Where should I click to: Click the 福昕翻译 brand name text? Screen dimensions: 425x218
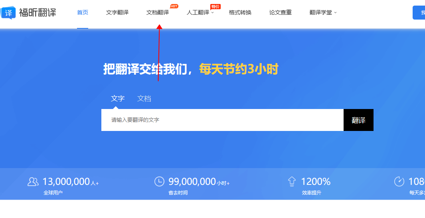click(x=38, y=12)
